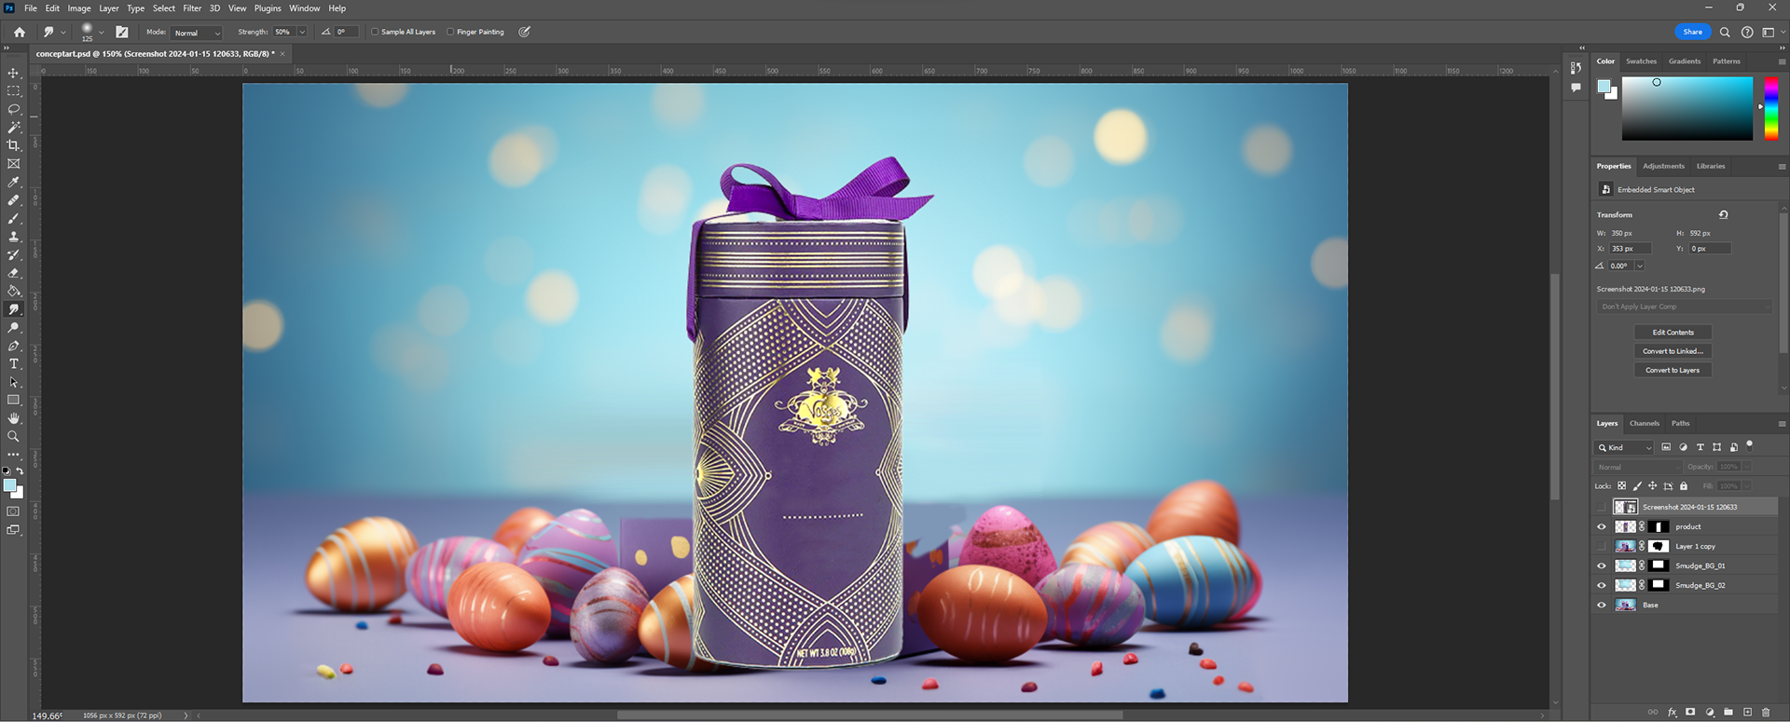Click the Edit Contents button
The image size is (1790, 722).
click(x=1673, y=333)
